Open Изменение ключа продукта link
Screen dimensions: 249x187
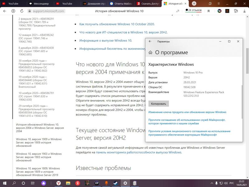[x=187, y=112]
